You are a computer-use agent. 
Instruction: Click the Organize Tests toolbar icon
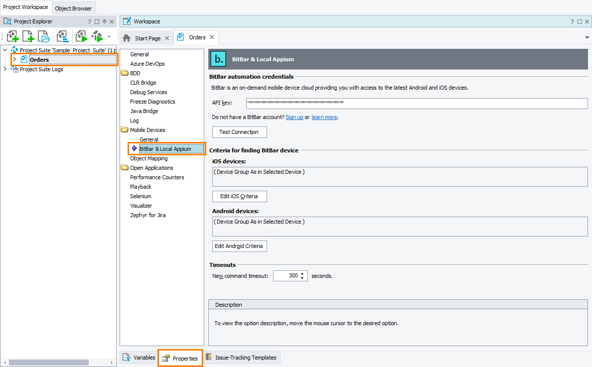(x=62, y=36)
